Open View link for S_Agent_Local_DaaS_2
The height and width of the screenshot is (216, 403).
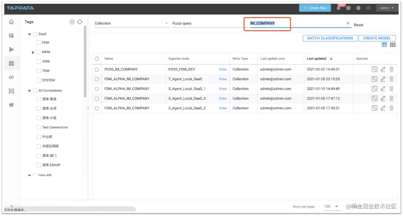pyautogui.click(x=223, y=108)
